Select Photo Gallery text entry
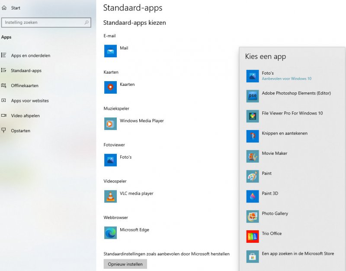 275,213
